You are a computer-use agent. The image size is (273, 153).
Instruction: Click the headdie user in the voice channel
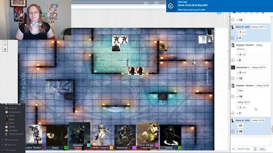(x=12, y=127)
